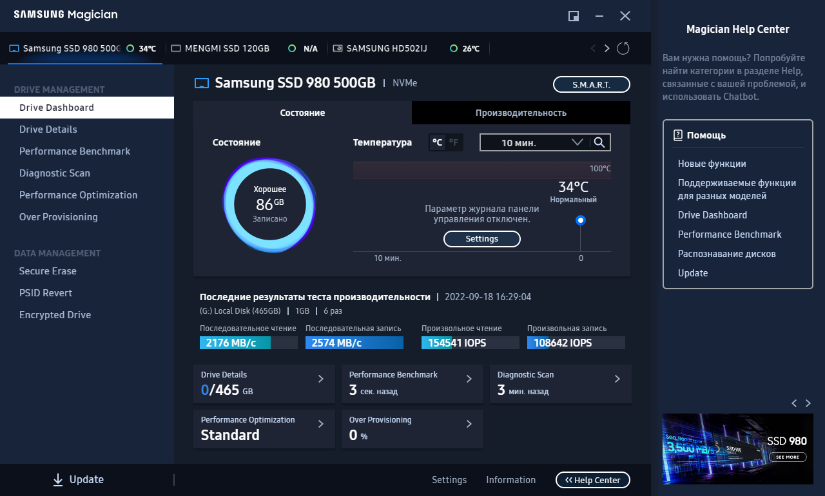Click the SEE MORE button on SSD 980 banner

[x=788, y=457]
